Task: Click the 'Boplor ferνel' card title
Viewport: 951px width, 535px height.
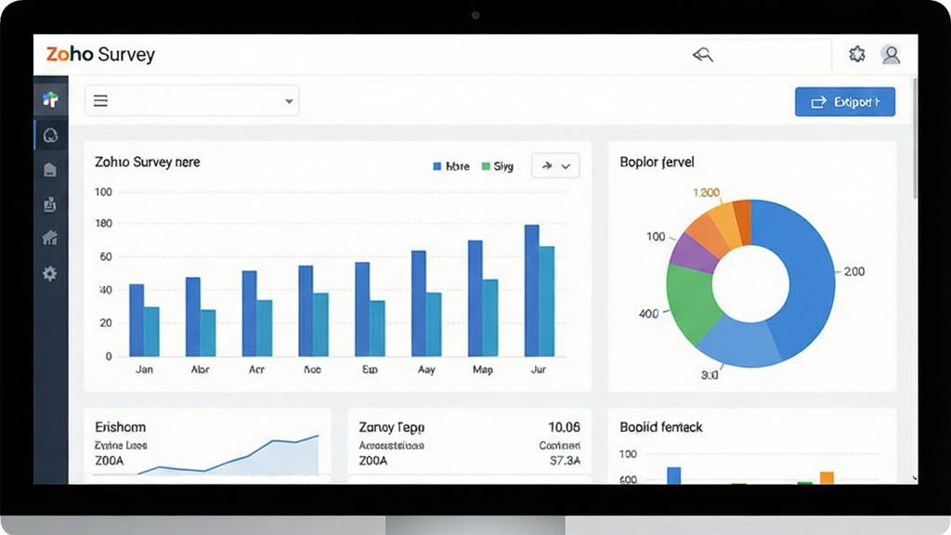Action: (657, 162)
